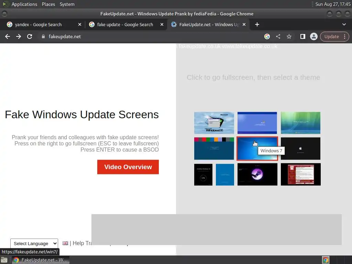Click Chrome icon in bottom-right tray
The image size is (352, 264).
point(326,260)
